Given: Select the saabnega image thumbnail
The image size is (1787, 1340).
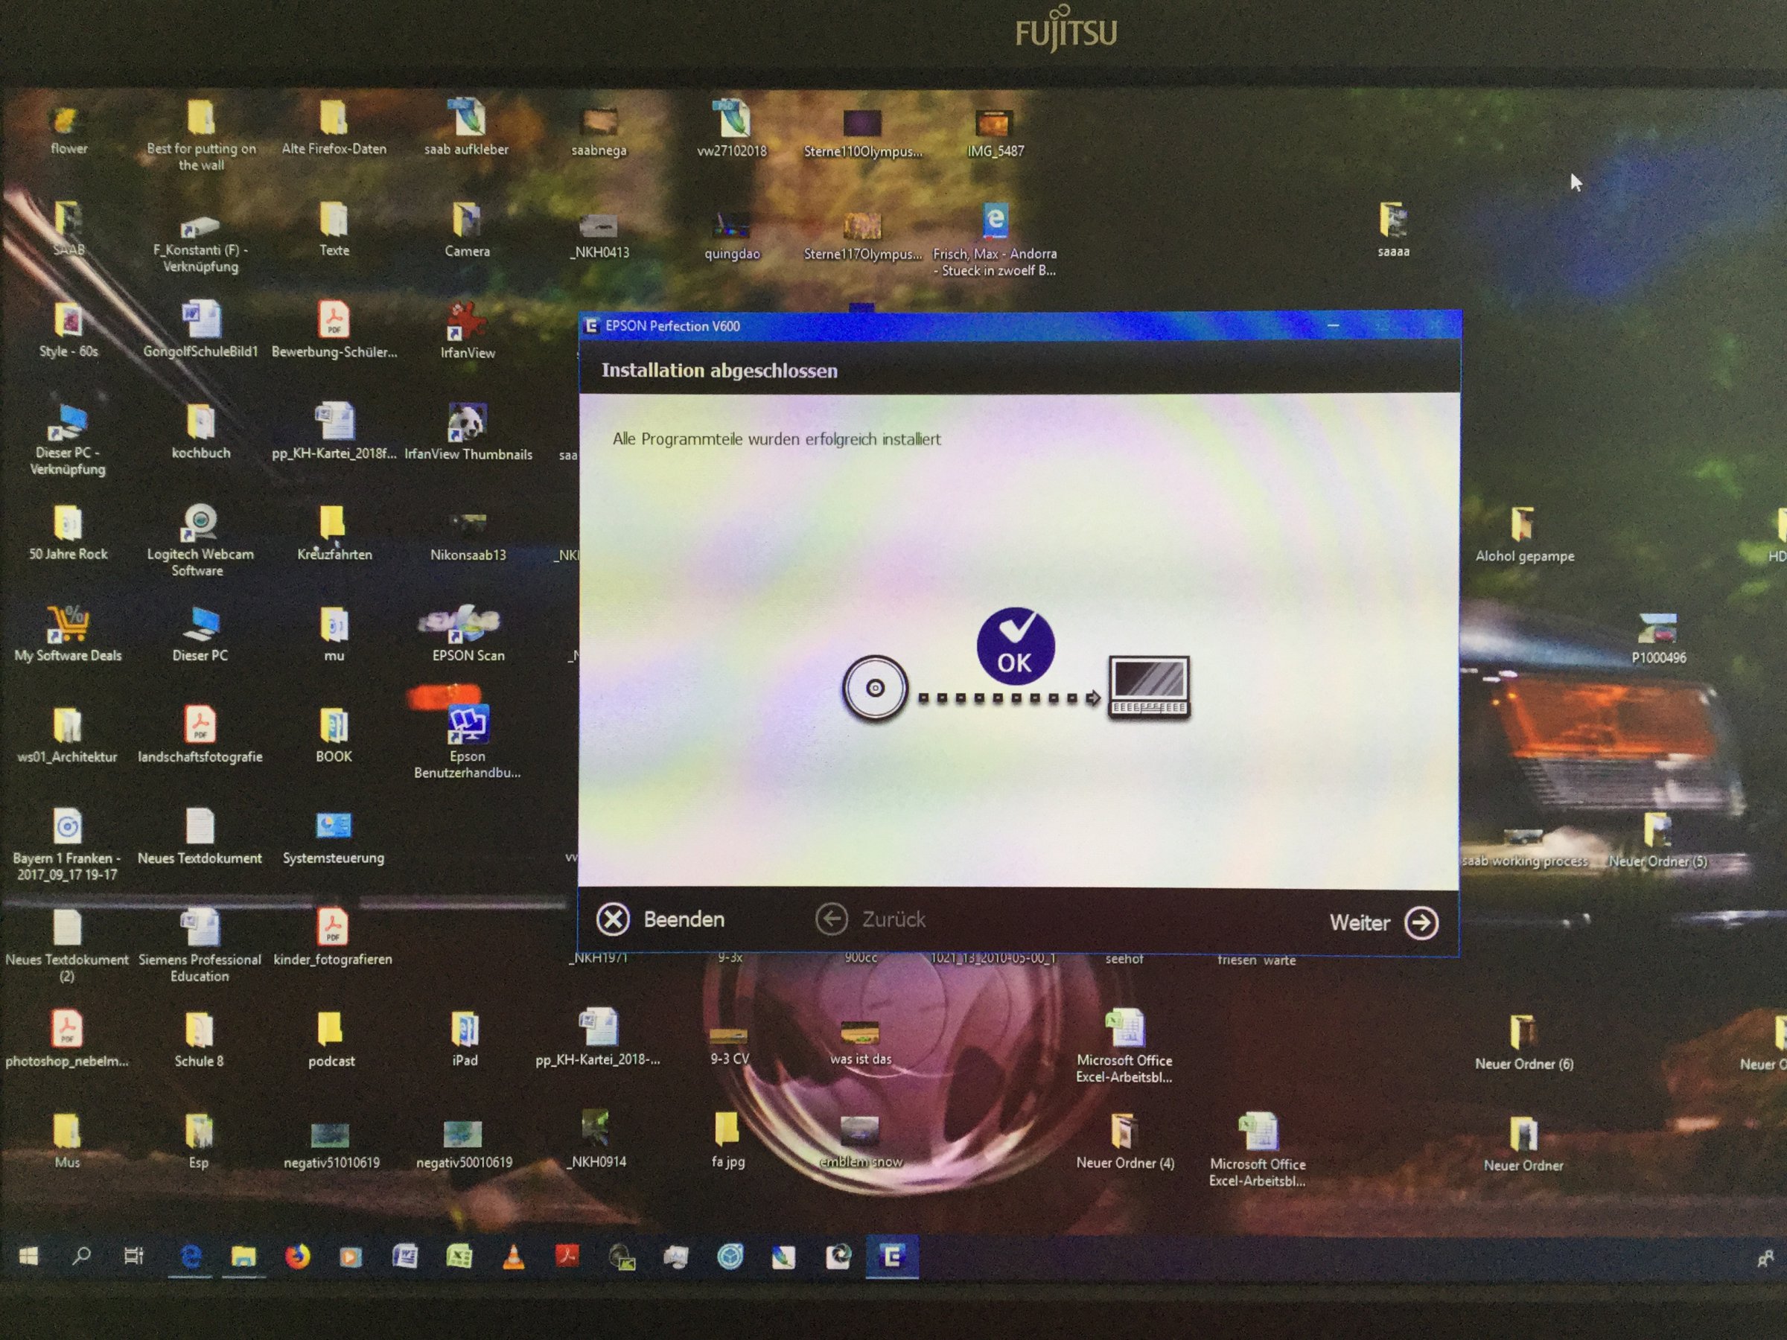Looking at the screenshot, I should click(x=599, y=132).
